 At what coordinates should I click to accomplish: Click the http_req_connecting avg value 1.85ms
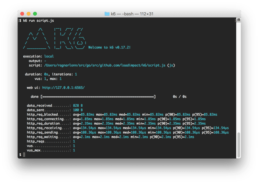point(86,119)
